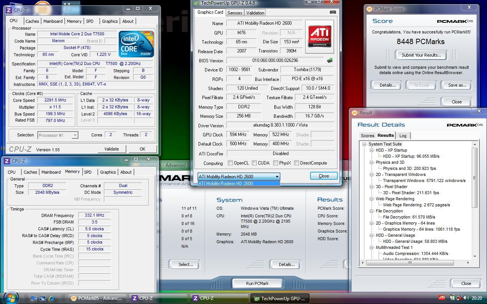Click the taskbar clock showing 20:20
Screen dimensions: 487x304
tap(477, 298)
